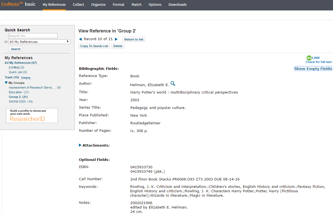Expand the Attachments section
The image size is (333, 214).
point(80,145)
